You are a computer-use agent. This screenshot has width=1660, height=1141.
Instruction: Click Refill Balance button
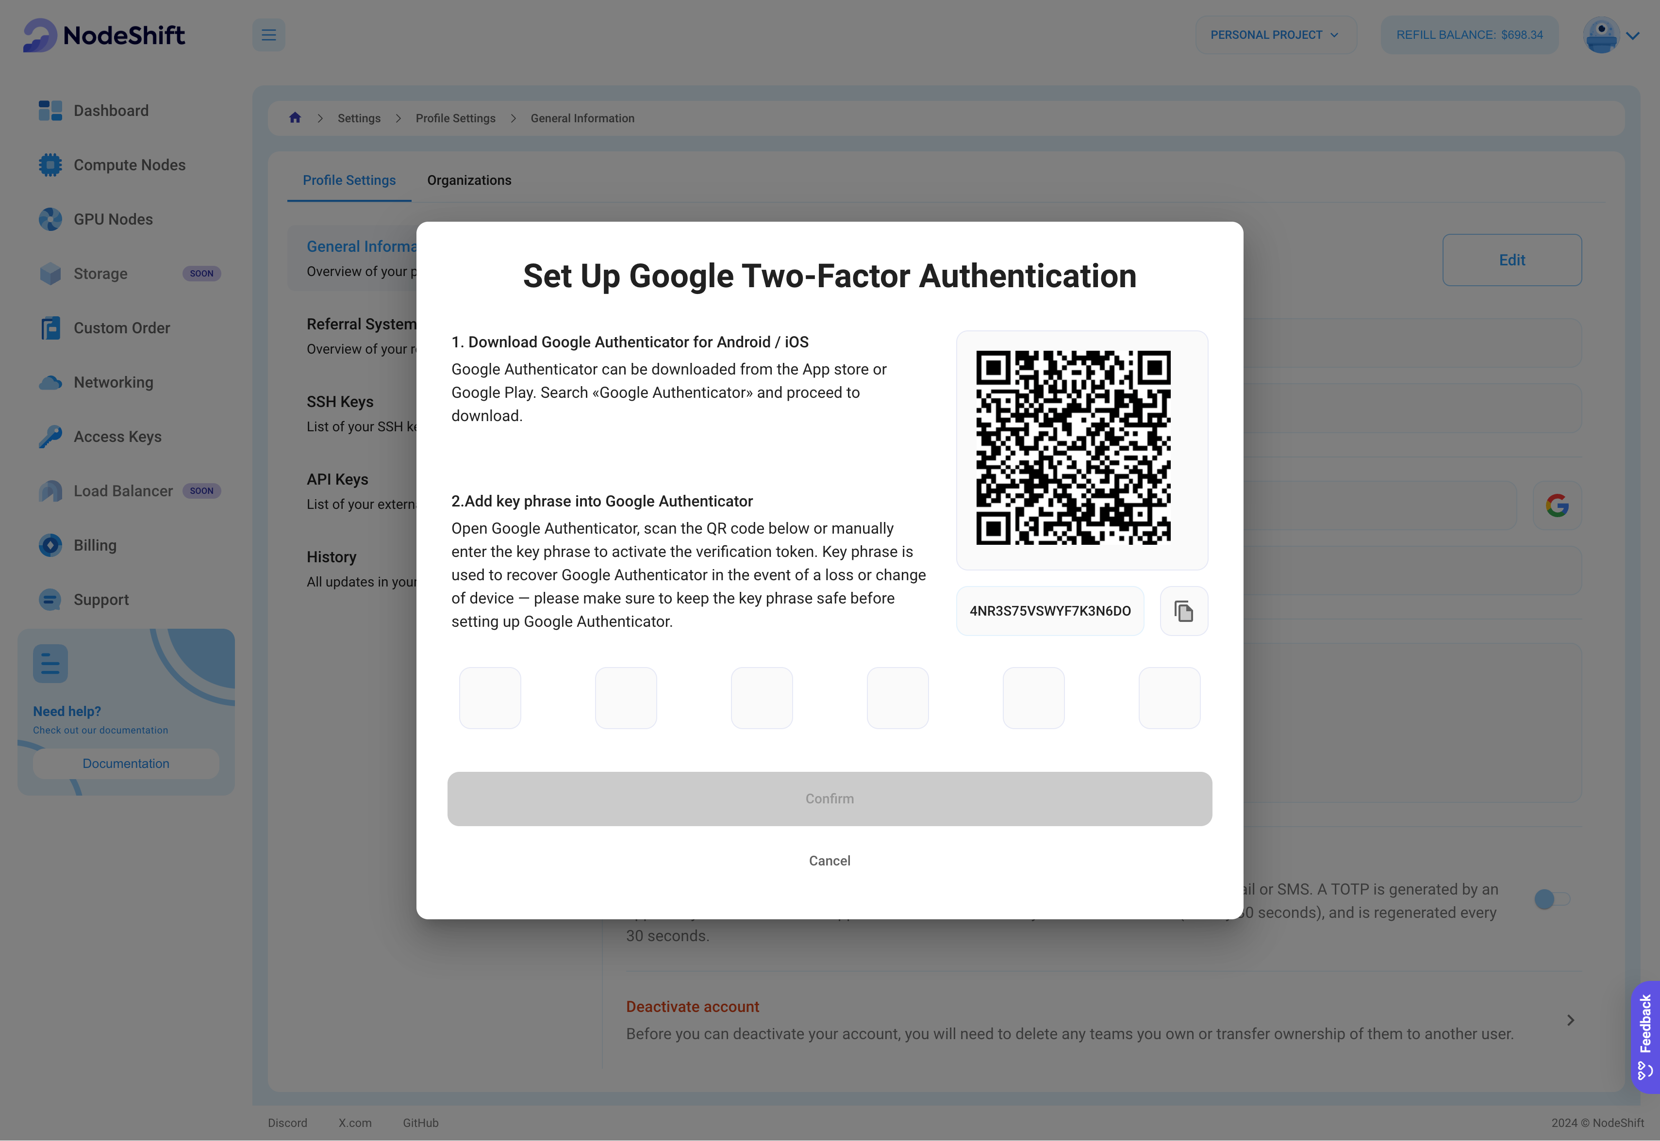click(1469, 35)
